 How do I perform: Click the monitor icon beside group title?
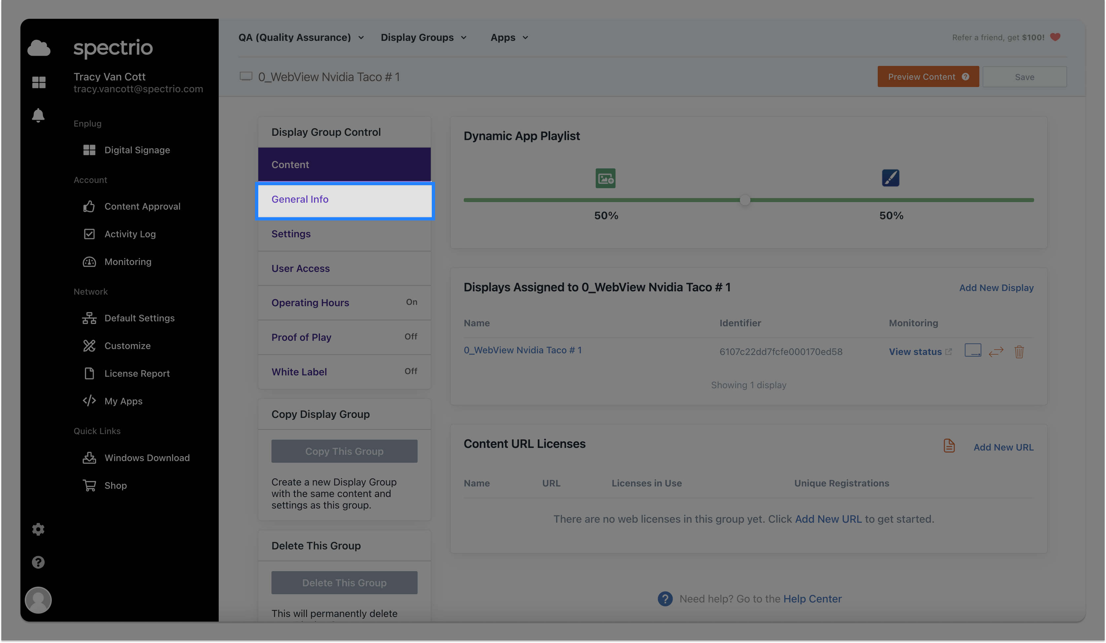(x=246, y=76)
